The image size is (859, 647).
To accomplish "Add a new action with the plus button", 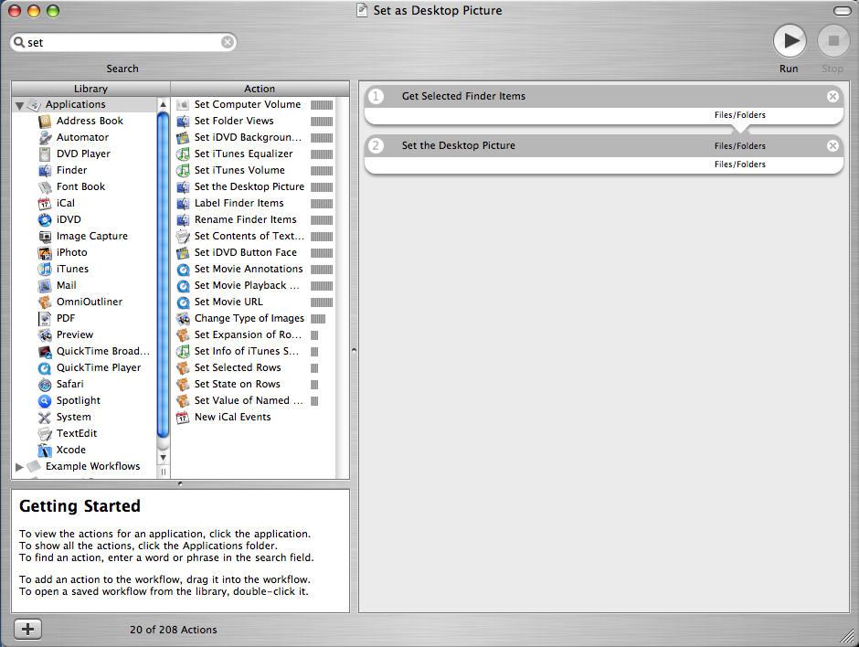I will coord(27,629).
